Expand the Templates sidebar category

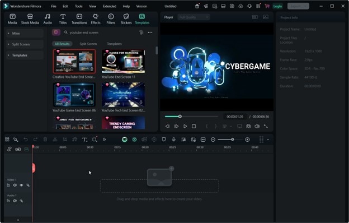click(25, 55)
